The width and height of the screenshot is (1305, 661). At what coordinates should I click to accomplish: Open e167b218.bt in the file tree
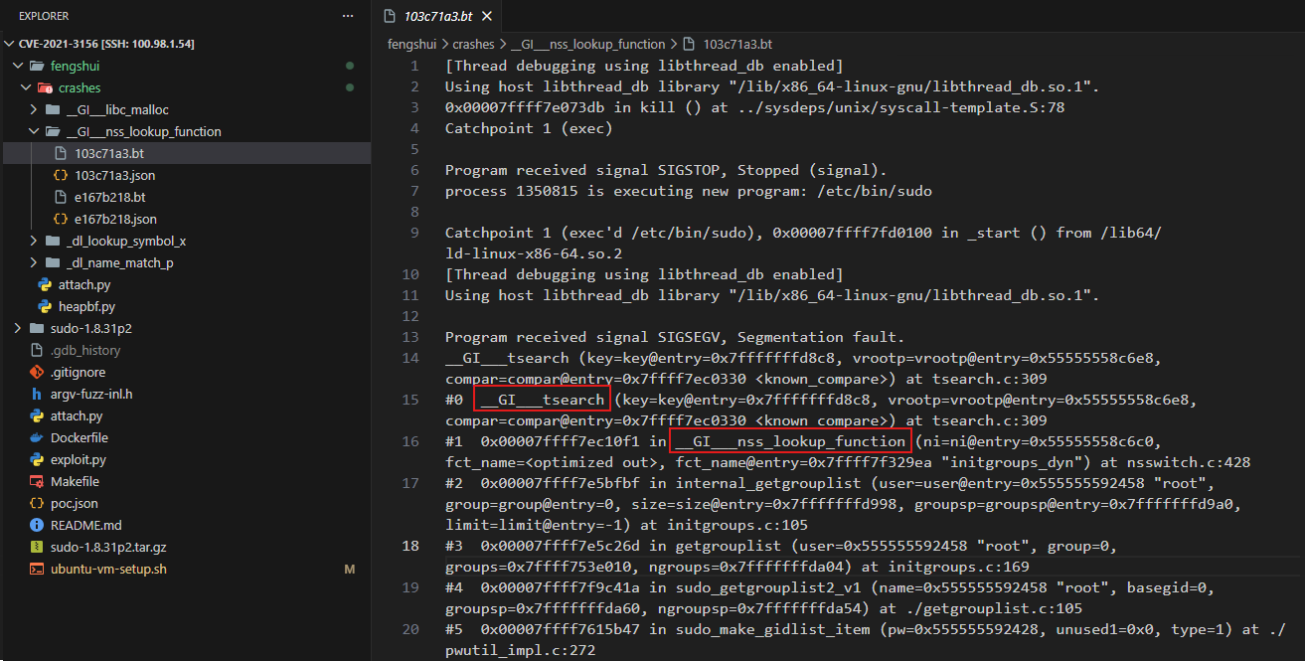click(x=109, y=197)
